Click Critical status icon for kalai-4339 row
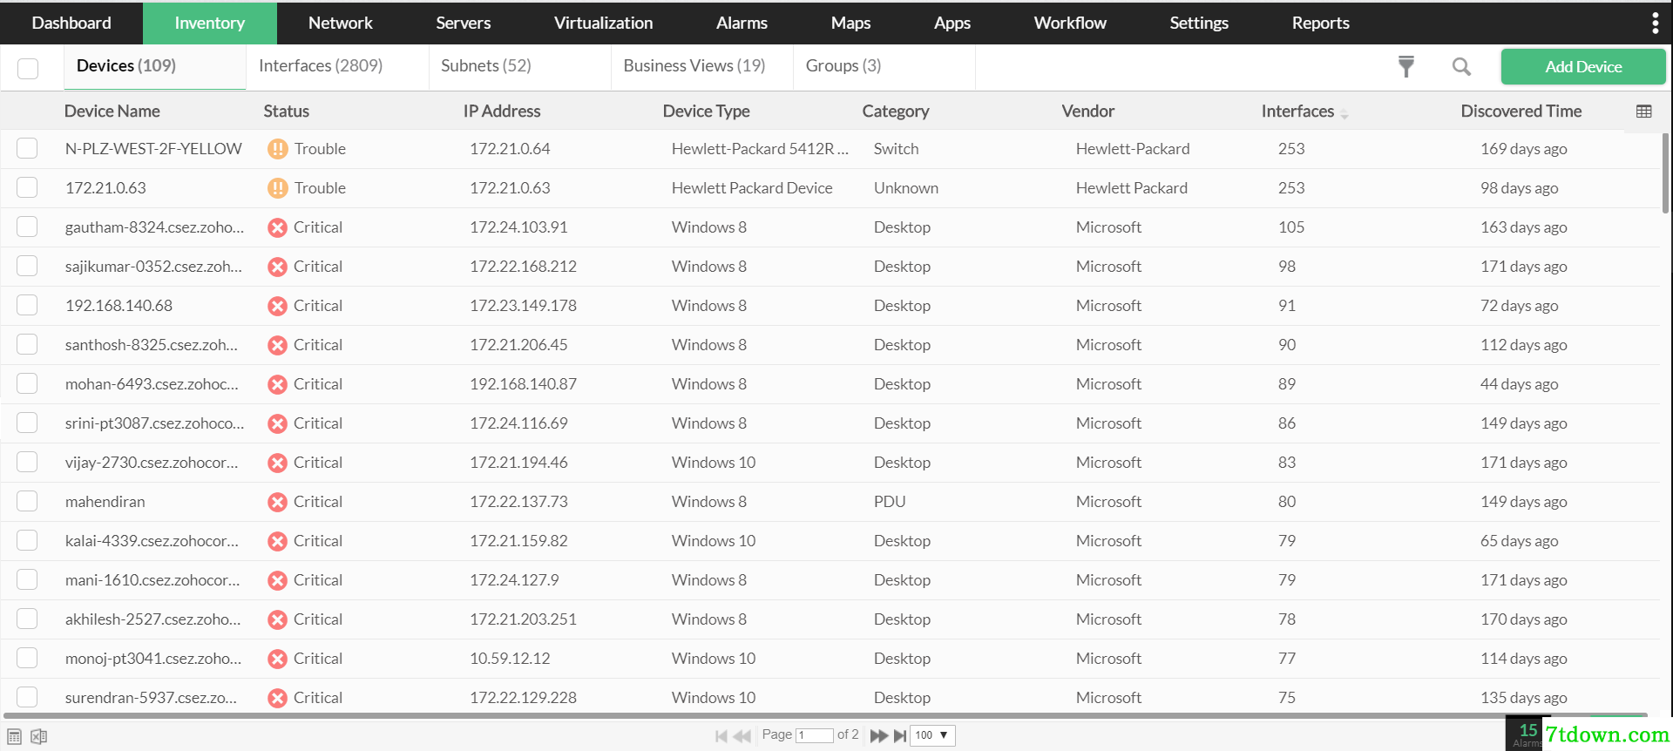Screen dimensions: 1673x751 point(278,541)
